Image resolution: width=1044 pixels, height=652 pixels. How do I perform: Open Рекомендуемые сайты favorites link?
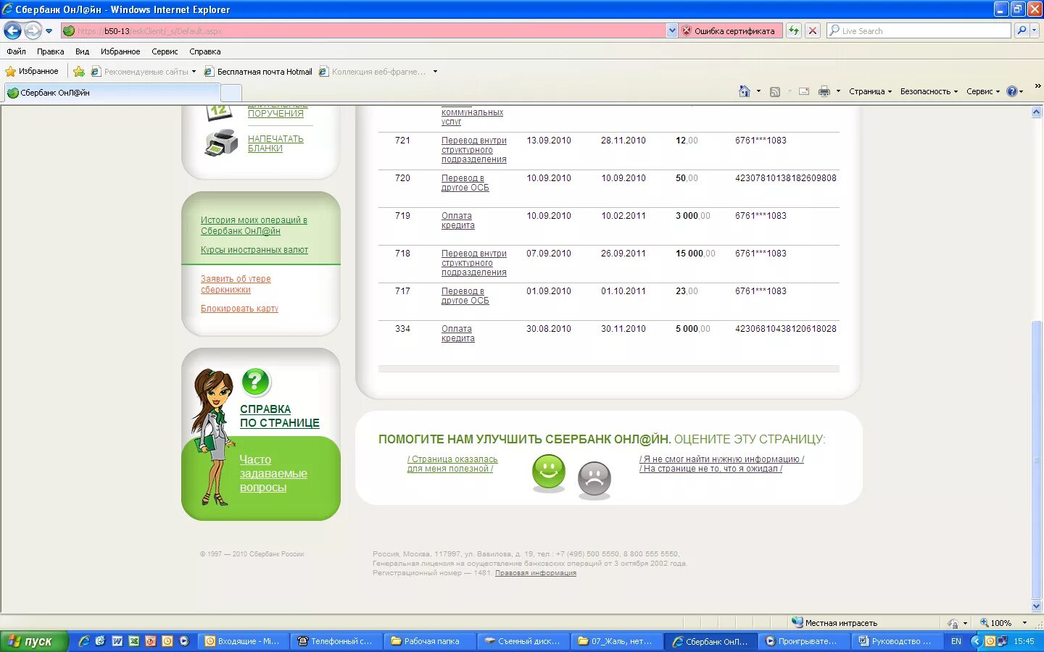tap(143, 72)
